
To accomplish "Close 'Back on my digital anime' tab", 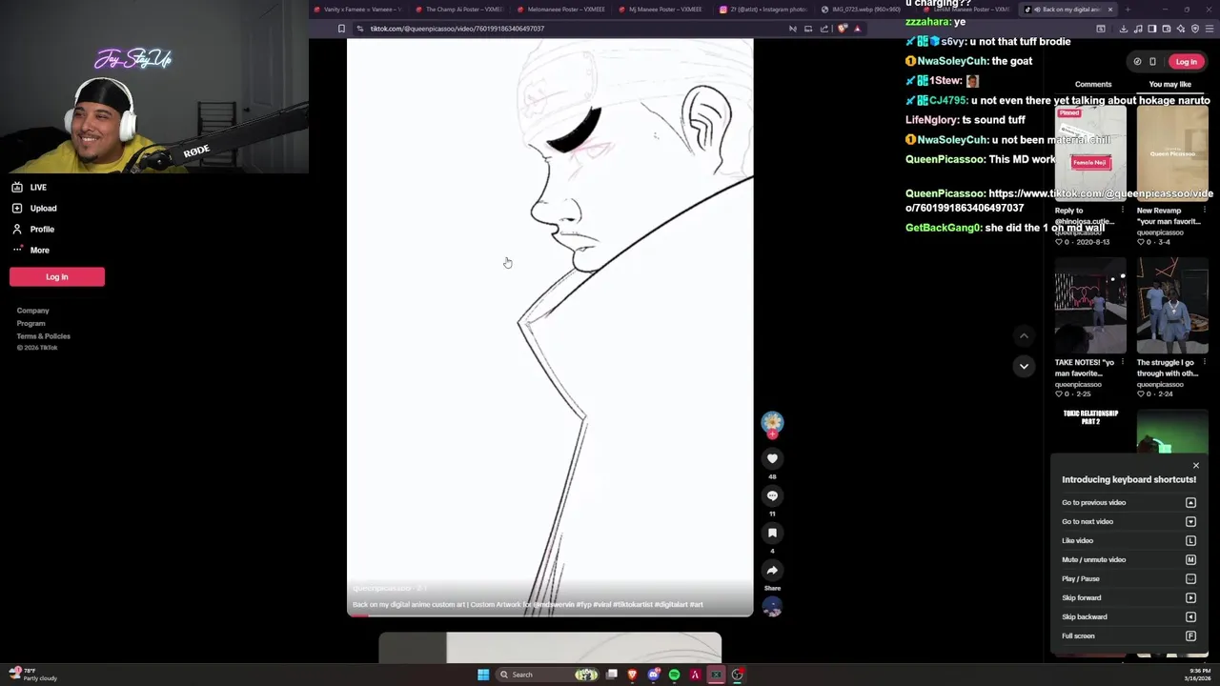I will click(x=1109, y=10).
